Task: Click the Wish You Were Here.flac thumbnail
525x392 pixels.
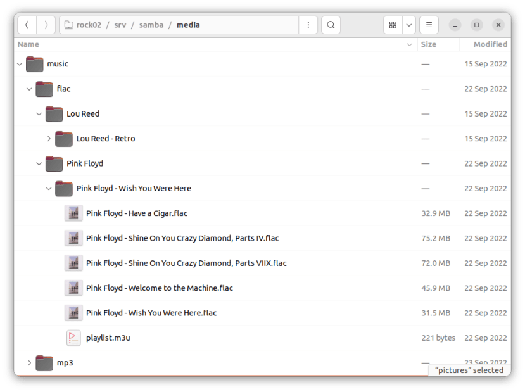Action: [73, 313]
